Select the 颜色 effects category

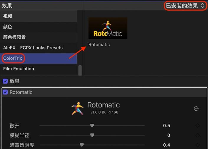pos(38,27)
